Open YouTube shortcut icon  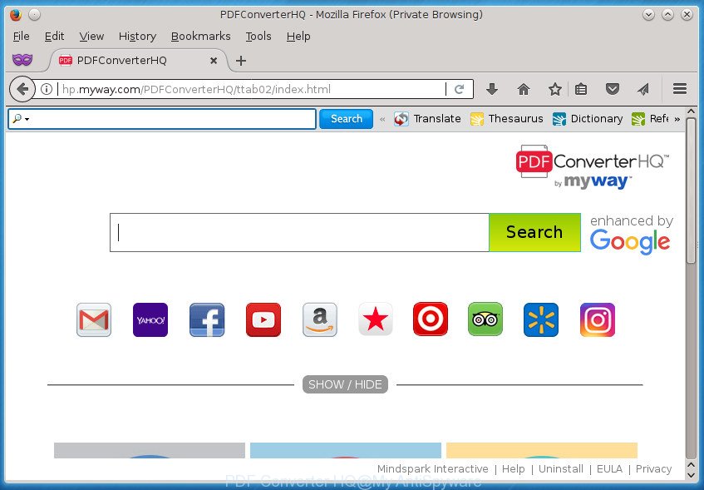pyautogui.click(x=263, y=319)
